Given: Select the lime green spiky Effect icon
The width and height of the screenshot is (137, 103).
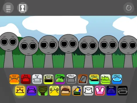Looking at the screenshot, I should pos(106,79).
